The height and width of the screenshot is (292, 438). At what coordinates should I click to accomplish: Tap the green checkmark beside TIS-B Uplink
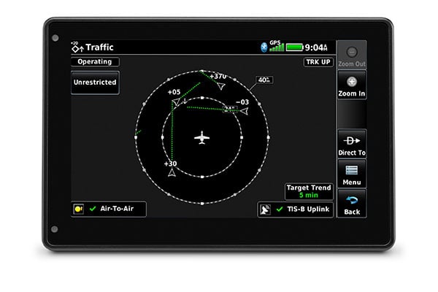click(x=280, y=209)
